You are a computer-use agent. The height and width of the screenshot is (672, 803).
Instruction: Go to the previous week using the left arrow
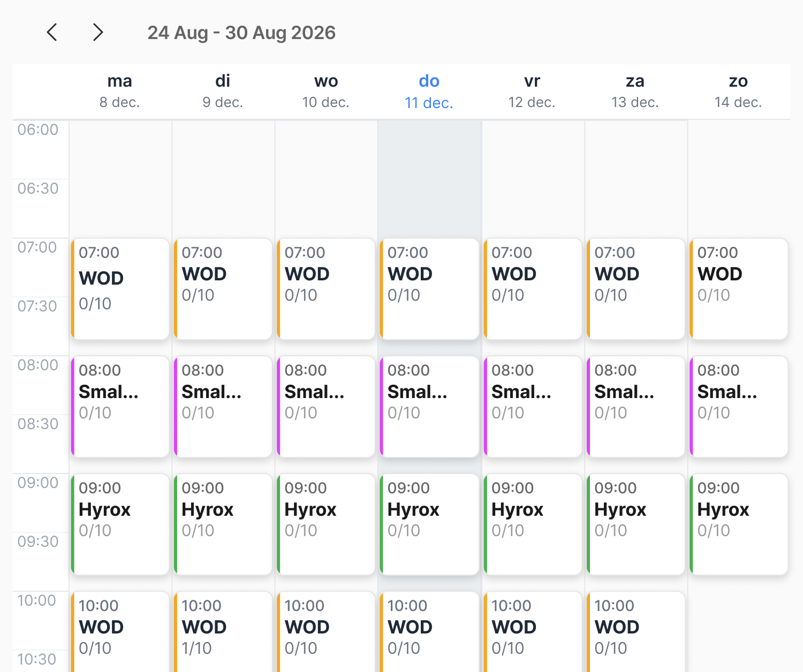tap(52, 33)
